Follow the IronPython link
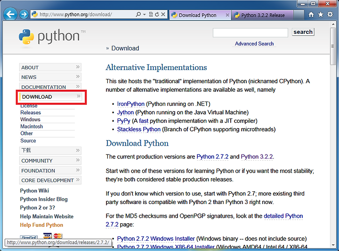This screenshot has width=339, height=251. tap(130, 104)
